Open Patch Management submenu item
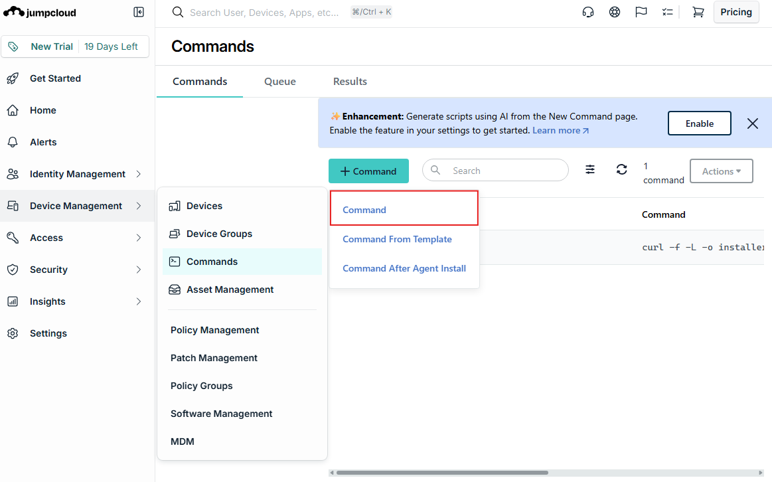772x482 pixels. (214, 358)
